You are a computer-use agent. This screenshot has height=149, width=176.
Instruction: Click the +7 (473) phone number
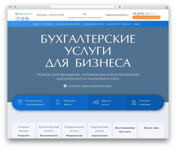pyautogui.click(x=144, y=14)
